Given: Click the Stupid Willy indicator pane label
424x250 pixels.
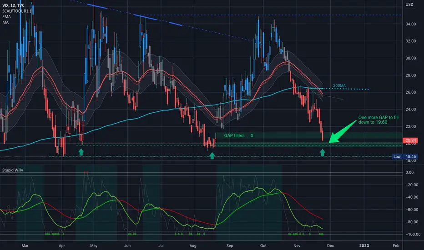Looking at the screenshot, I should click(x=13, y=170).
